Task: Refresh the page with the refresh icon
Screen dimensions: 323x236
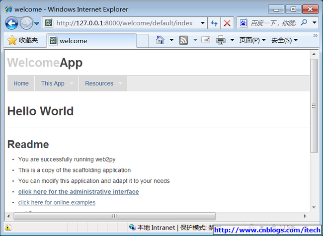Action: tap(214, 23)
